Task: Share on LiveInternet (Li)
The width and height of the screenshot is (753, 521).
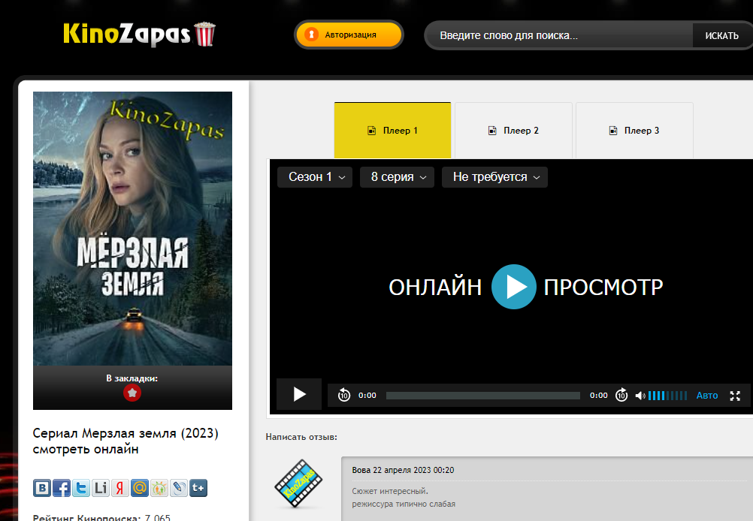Action: tap(101, 488)
